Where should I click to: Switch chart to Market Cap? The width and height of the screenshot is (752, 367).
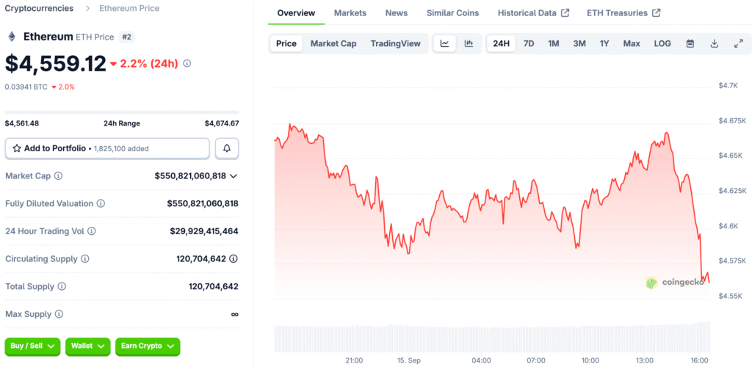pyautogui.click(x=333, y=43)
